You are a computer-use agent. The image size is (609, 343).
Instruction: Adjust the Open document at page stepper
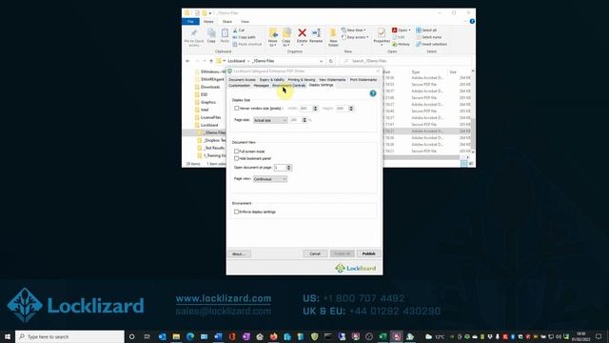[288, 168]
